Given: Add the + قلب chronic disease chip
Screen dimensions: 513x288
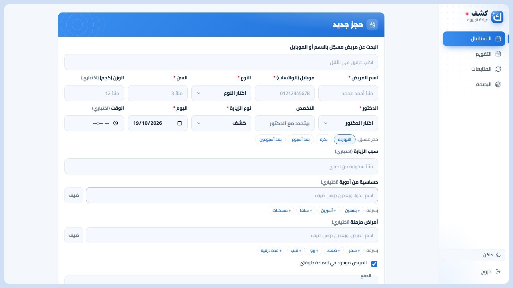Looking at the screenshot, I should [296, 251].
